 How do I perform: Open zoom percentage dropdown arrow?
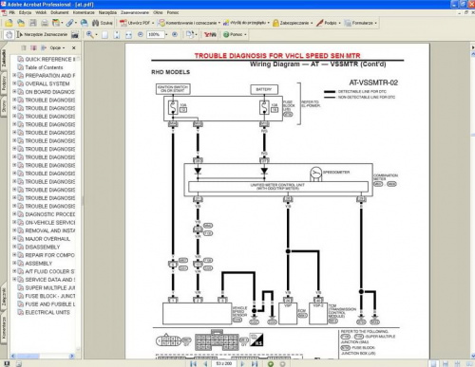(x=166, y=34)
